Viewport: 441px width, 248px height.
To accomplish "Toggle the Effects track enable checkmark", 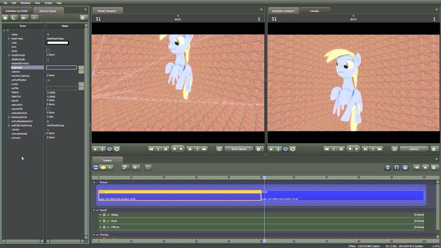I will point(108,227).
